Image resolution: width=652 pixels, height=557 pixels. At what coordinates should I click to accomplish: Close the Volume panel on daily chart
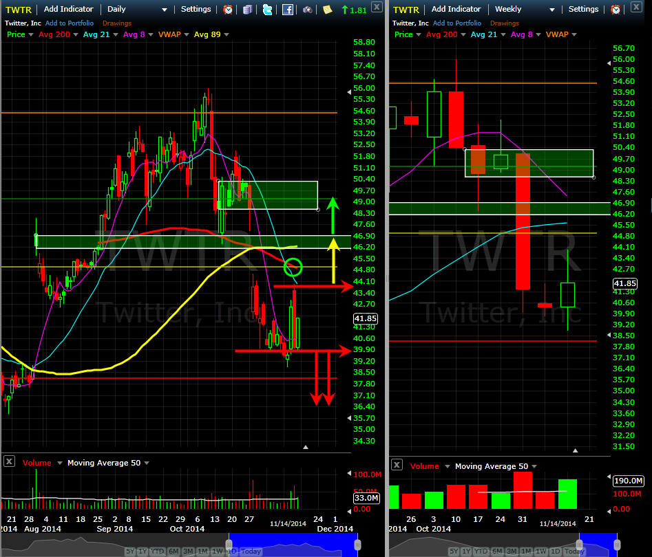tap(9, 463)
